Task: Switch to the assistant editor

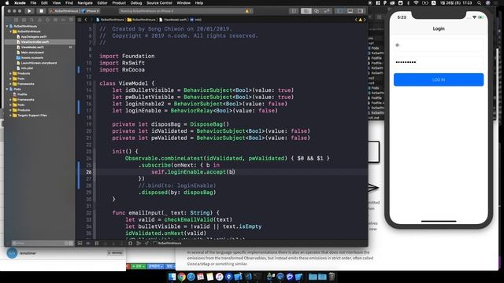Action: pyautogui.click(x=317, y=11)
